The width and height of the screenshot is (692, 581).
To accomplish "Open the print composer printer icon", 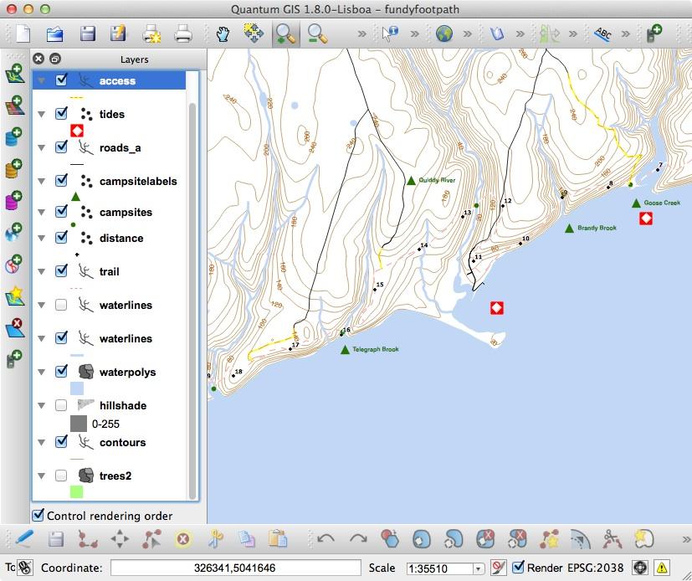I will [183, 34].
